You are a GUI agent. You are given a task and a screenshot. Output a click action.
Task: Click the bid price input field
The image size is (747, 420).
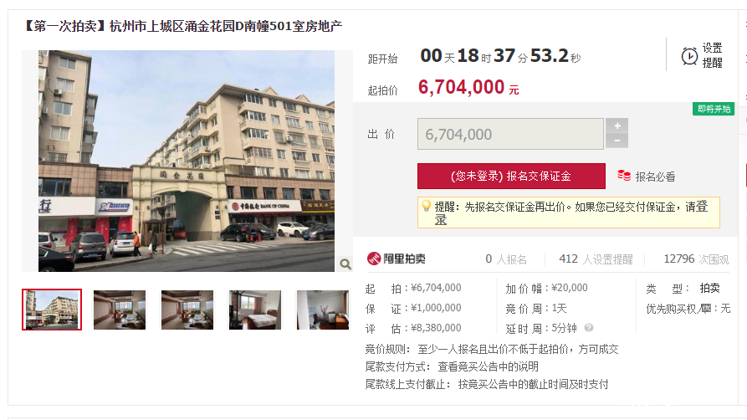(x=511, y=134)
